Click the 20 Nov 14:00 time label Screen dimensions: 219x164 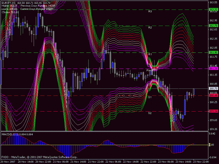pyautogui.click(x=26, y=162)
